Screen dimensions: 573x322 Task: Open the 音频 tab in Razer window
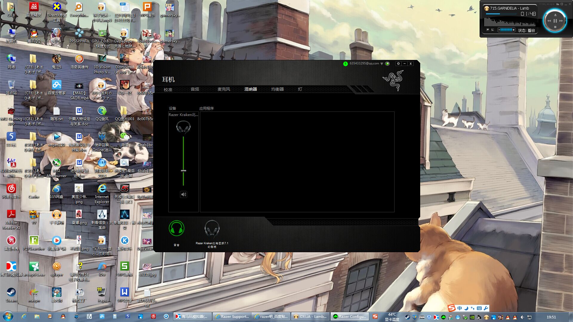[x=195, y=89]
